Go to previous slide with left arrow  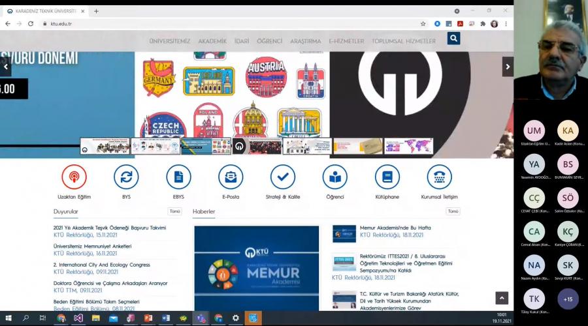point(6,66)
